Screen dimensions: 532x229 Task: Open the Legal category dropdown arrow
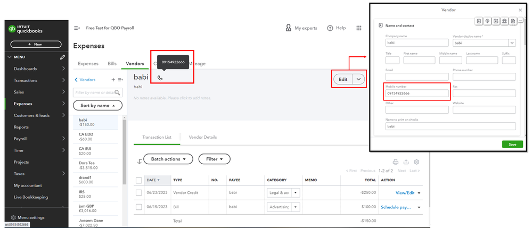295,193
